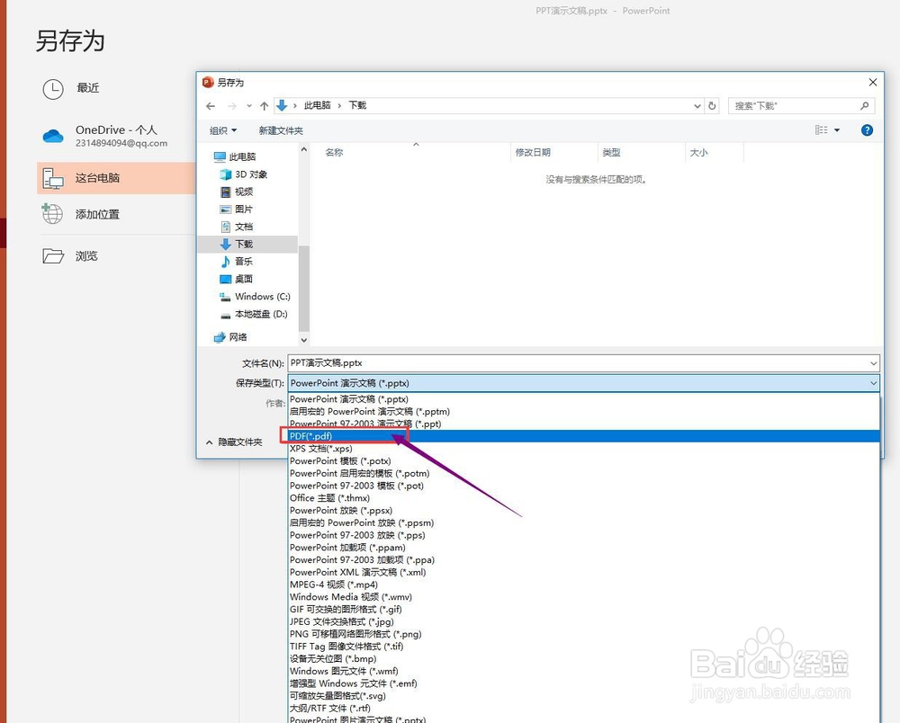900x723 pixels.
Task: Click the change view icon
Action: (822, 130)
